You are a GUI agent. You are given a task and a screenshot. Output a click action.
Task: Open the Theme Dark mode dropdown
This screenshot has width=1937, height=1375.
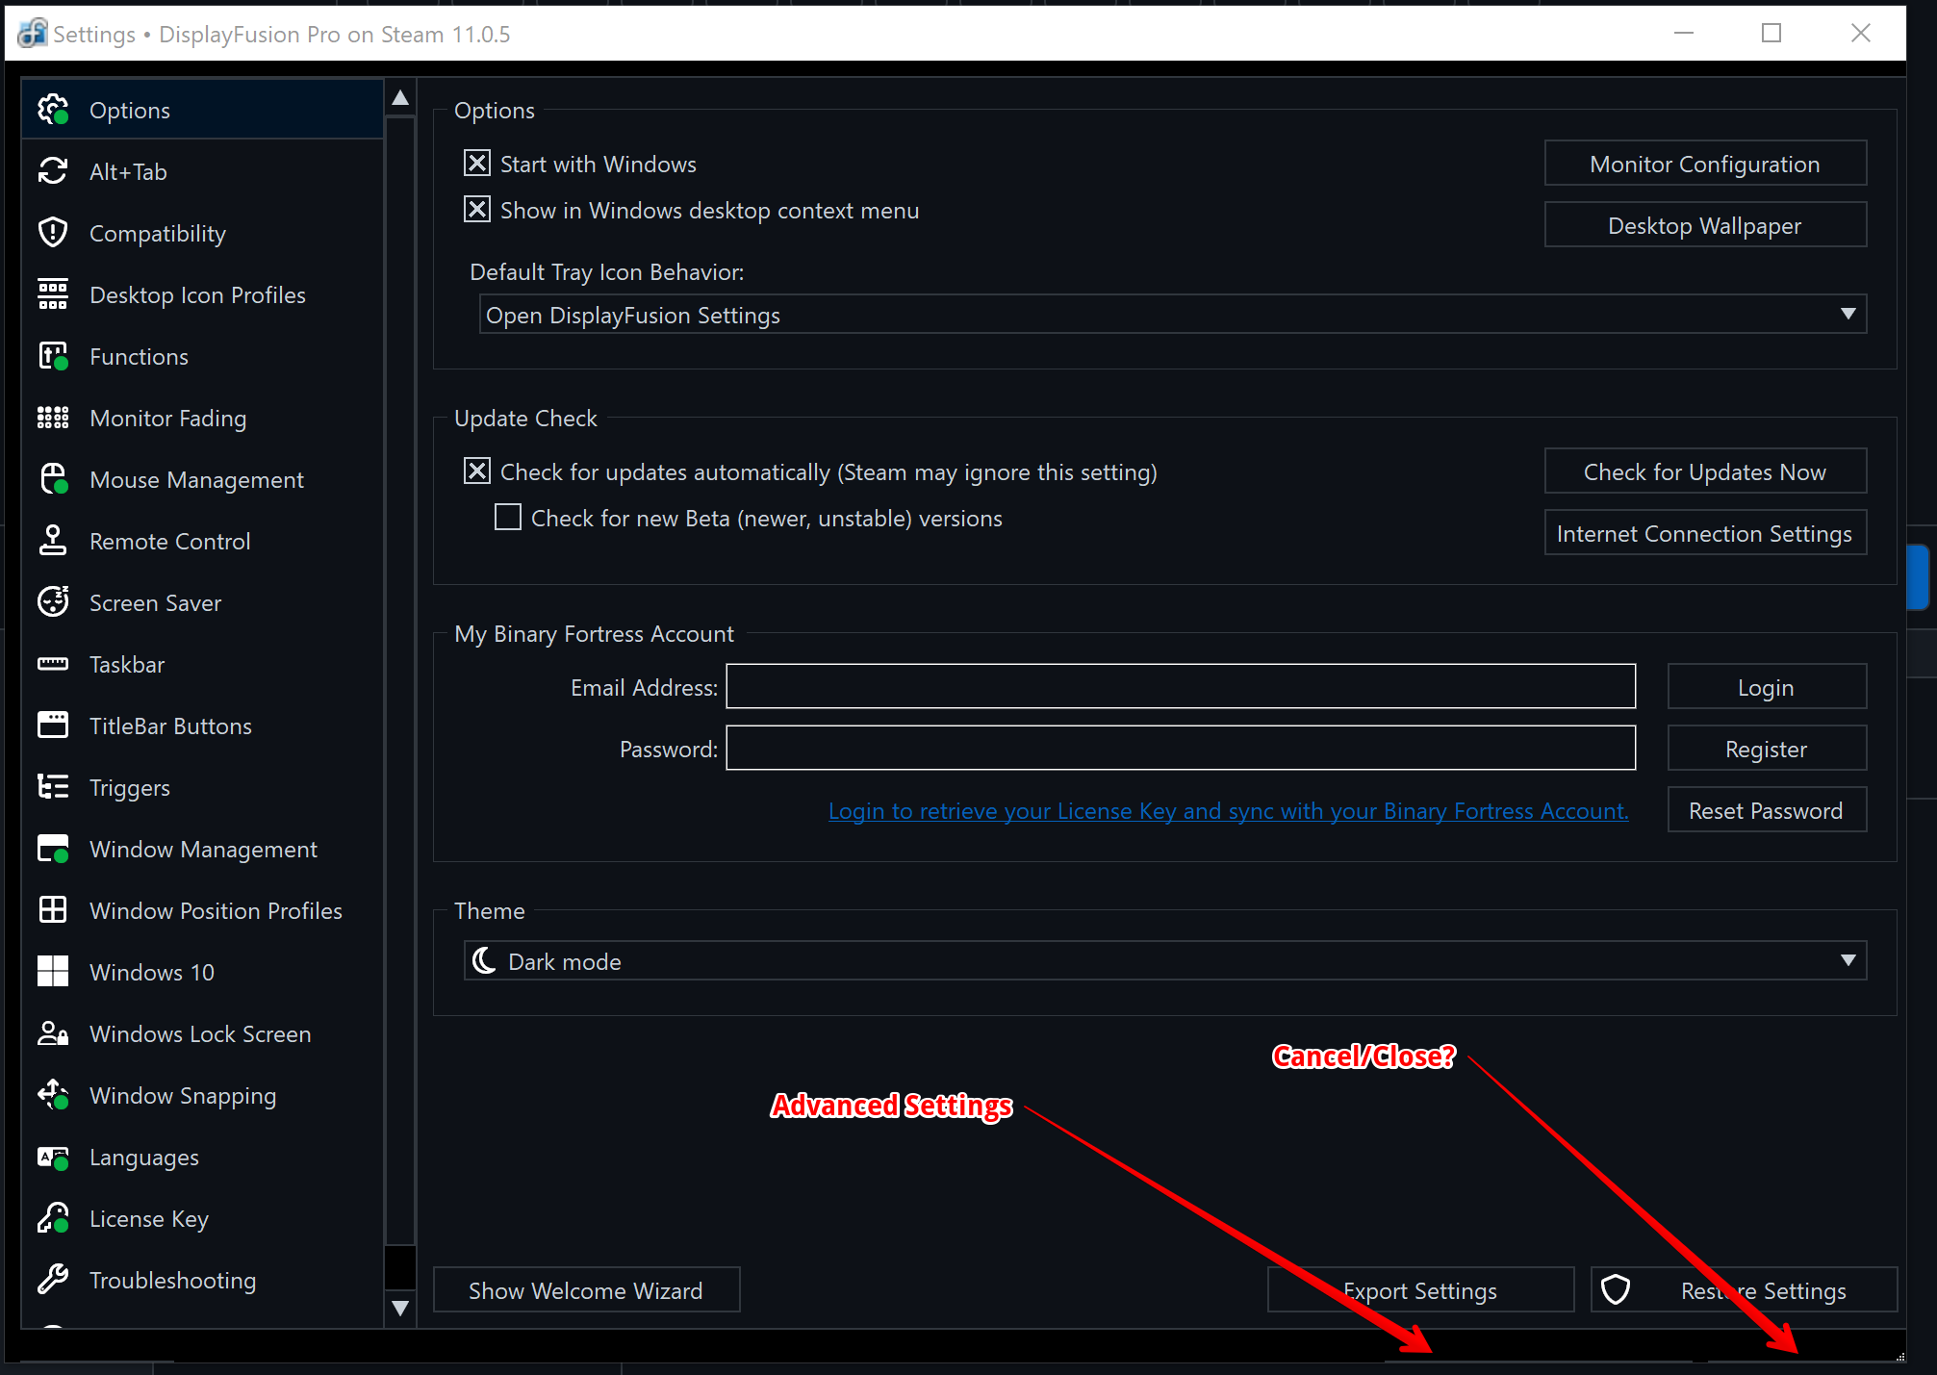(x=1164, y=961)
